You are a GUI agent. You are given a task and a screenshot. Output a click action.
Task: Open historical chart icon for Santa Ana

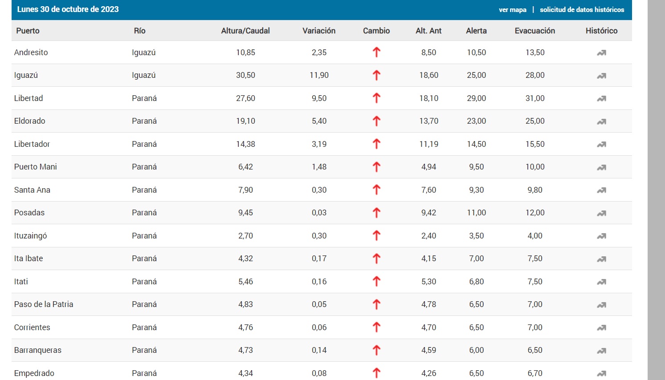(601, 190)
